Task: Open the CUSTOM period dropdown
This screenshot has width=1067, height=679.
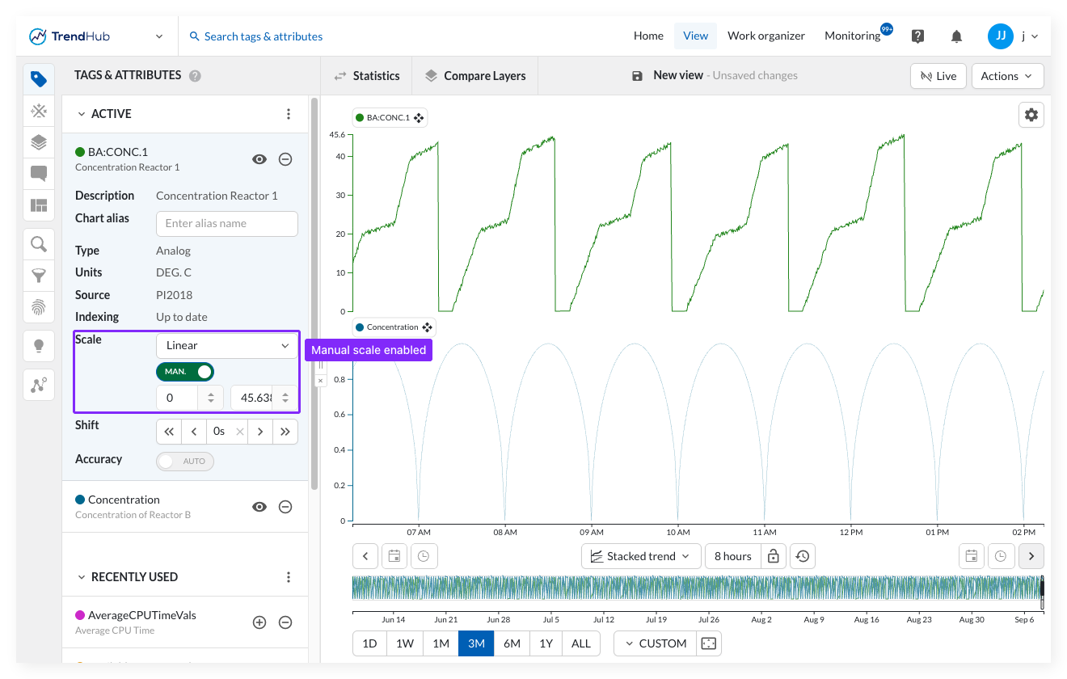Action: point(655,643)
